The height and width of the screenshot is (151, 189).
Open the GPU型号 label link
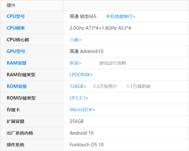pos(16,51)
